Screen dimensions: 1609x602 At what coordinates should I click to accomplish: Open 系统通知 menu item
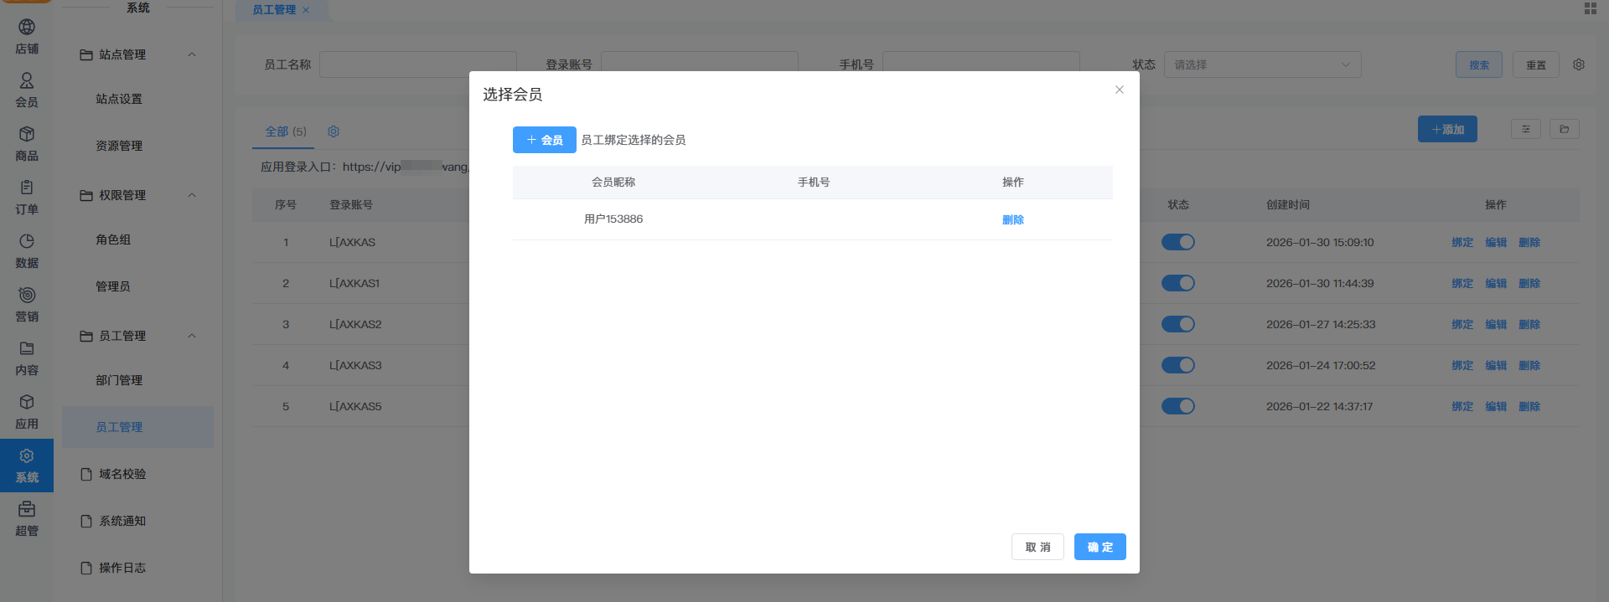coord(122,521)
